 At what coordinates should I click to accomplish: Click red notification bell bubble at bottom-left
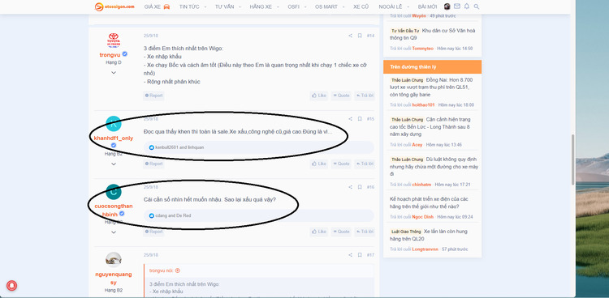point(11,286)
